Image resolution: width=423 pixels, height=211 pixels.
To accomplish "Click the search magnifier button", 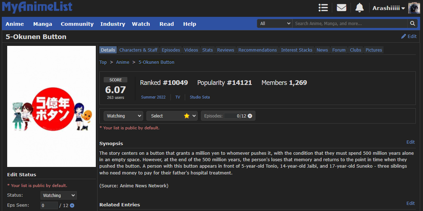I will coord(412,23).
